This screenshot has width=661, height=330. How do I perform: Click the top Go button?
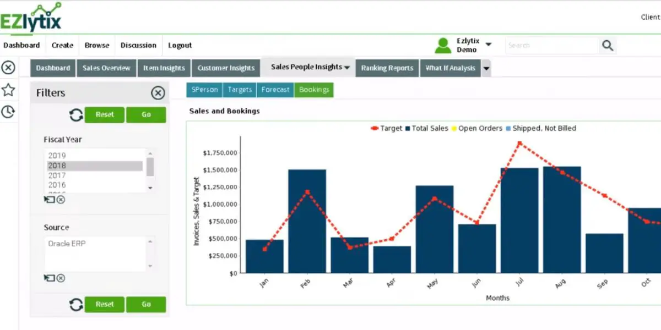coord(146,115)
